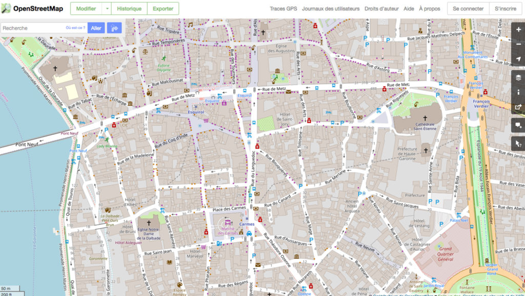Screen dimensions: 525x296
Task: Click the Rue du Languedoc street label
Action: [253, 168]
